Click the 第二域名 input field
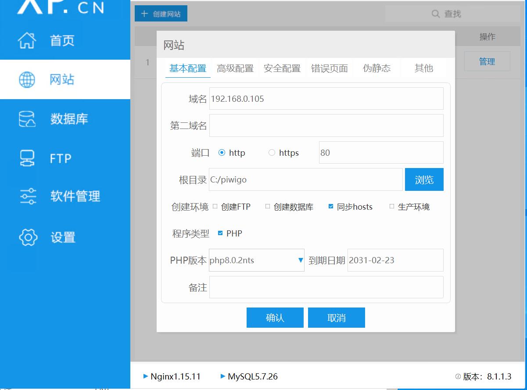This screenshot has height=390, width=527. (326, 125)
